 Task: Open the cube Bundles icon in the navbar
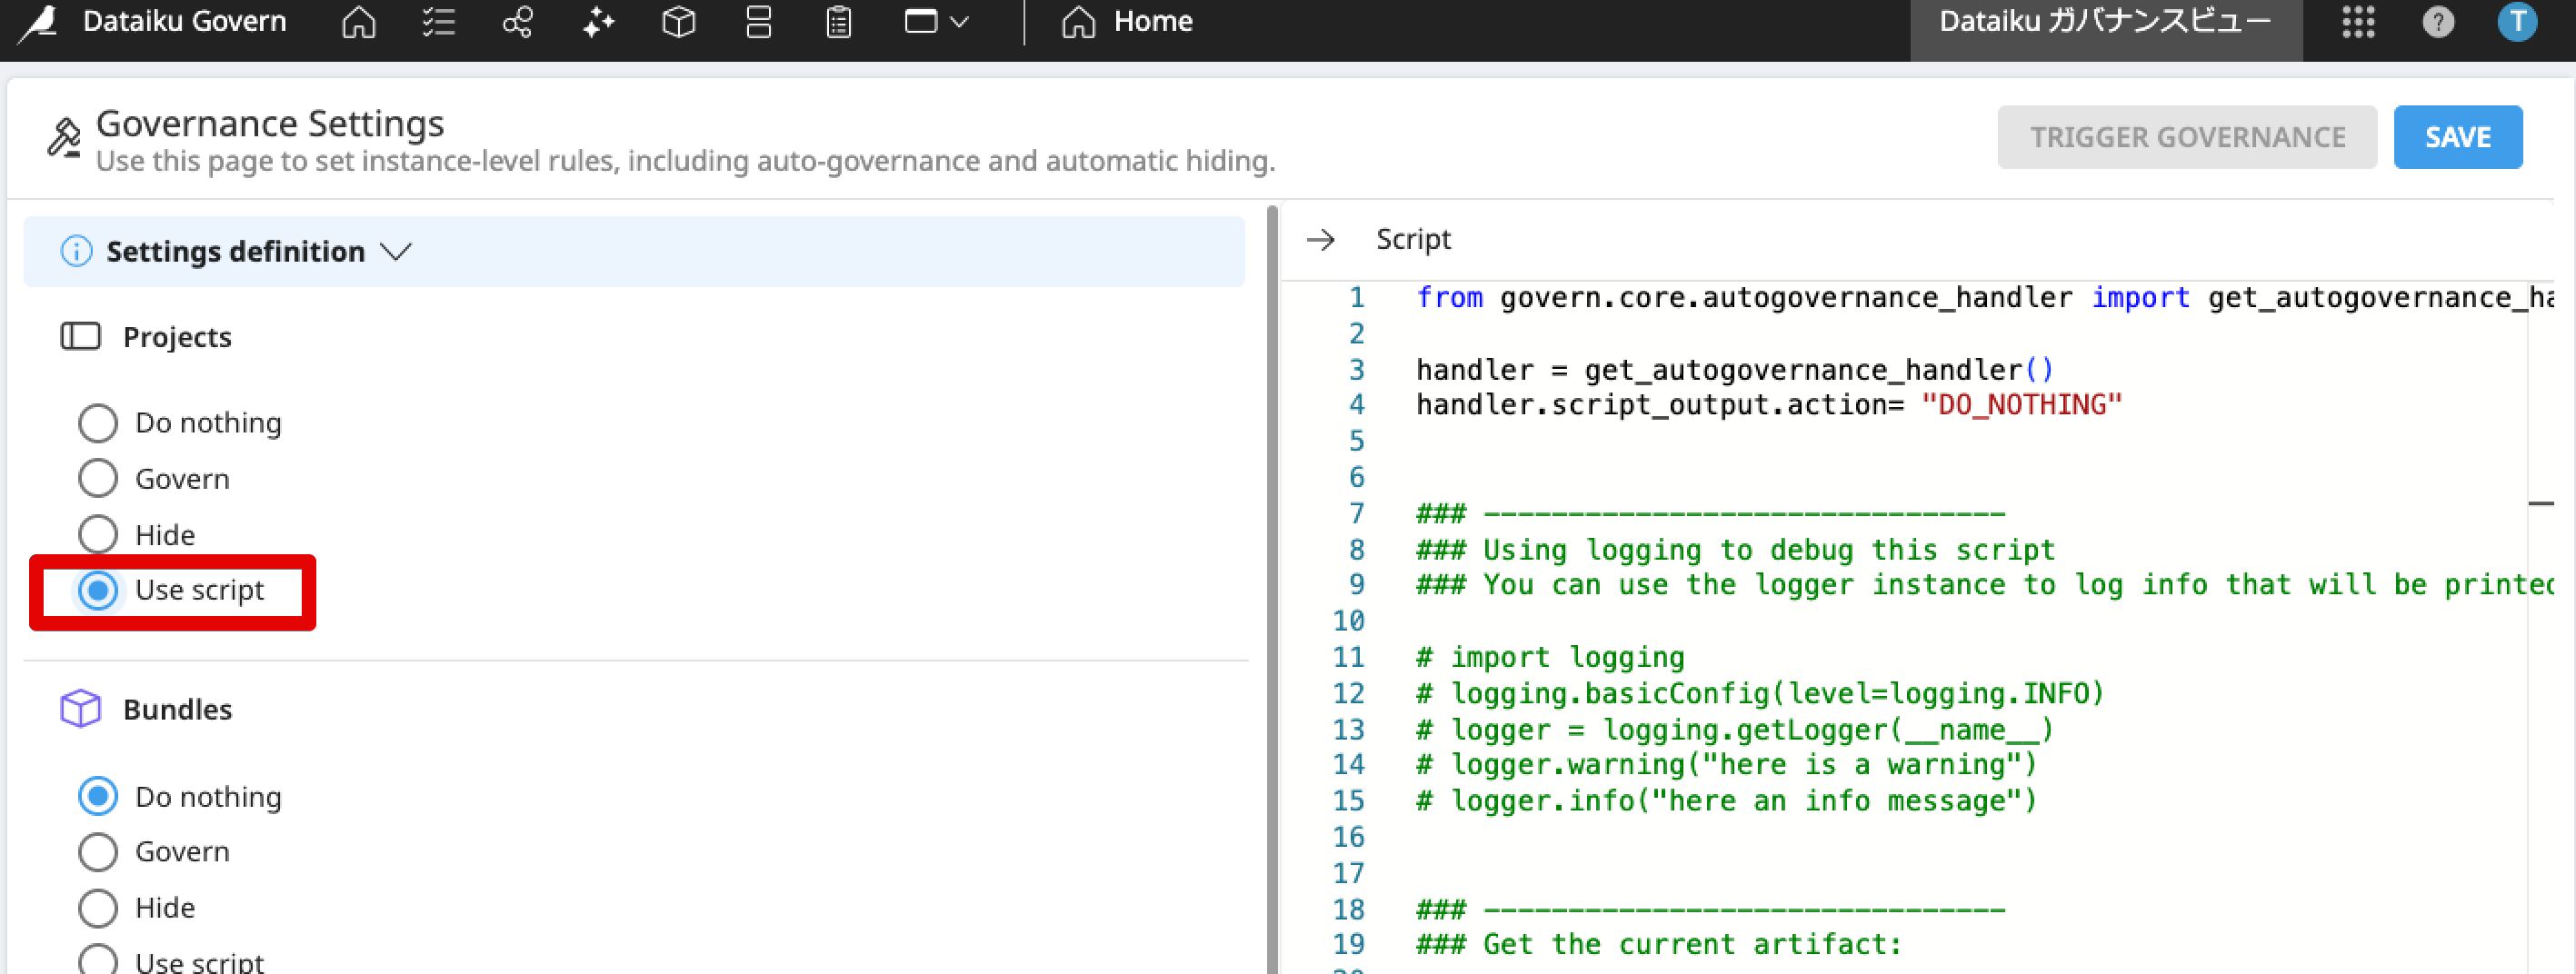tap(677, 21)
